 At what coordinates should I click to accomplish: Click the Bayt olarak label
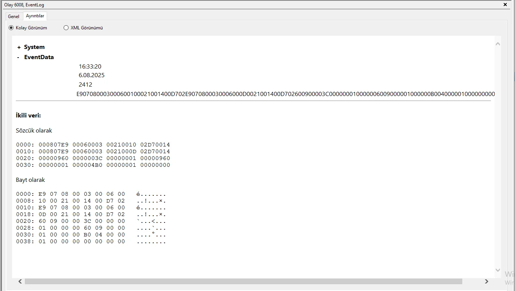click(x=30, y=180)
